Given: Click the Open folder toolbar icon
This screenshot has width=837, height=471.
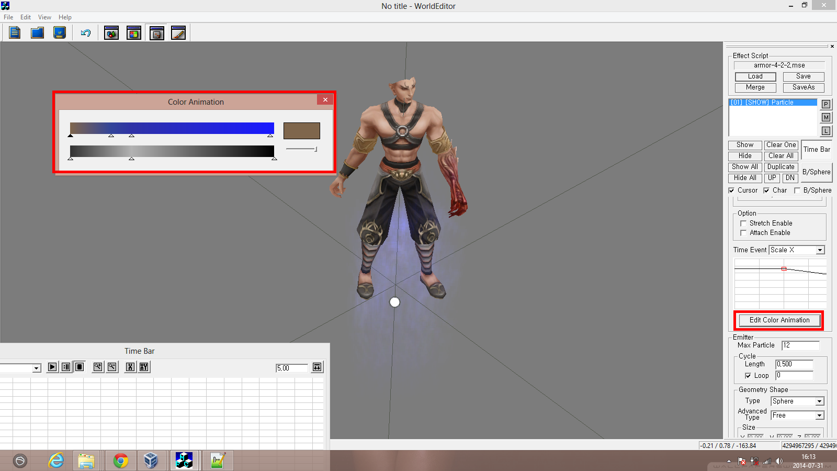Looking at the screenshot, I should click(37, 33).
